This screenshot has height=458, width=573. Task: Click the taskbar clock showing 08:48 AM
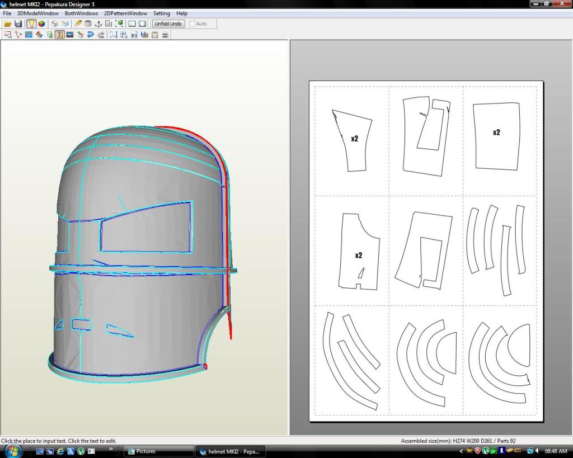[x=556, y=451]
